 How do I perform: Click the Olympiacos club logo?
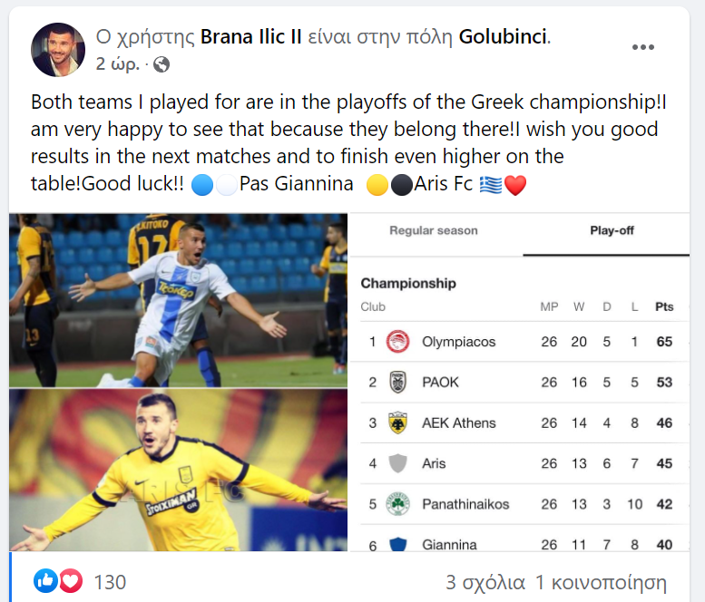[x=397, y=342]
